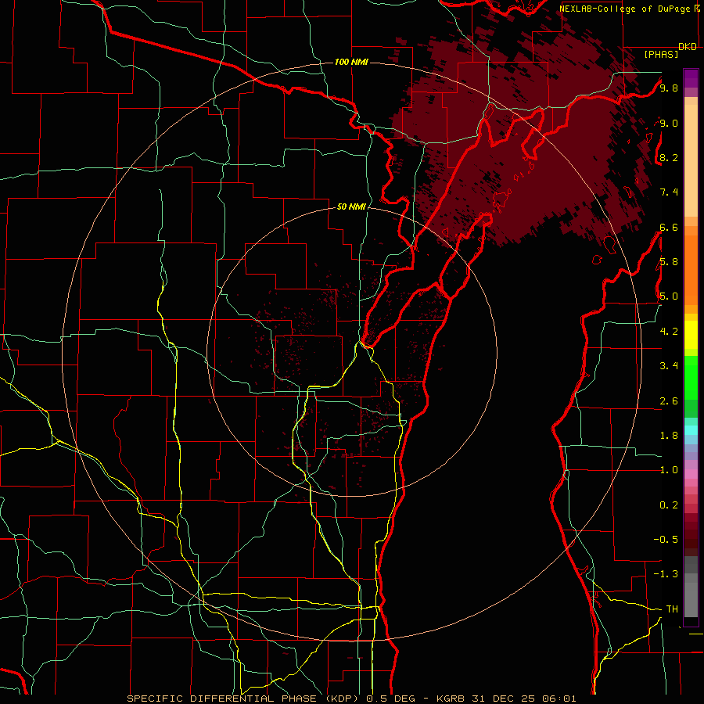Click the 50 NMI range ring label
The width and height of the screenshot is (704, 704).
click(351, 207)
